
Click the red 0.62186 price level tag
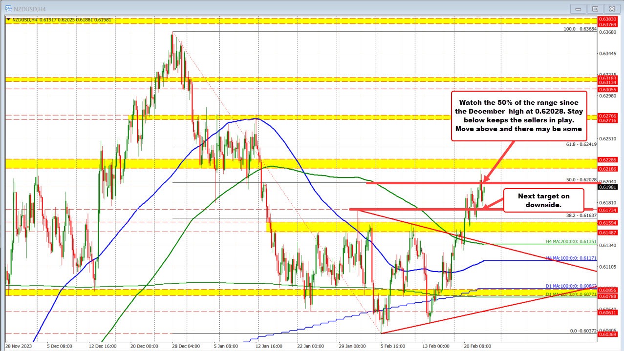pyautogui.click(x=607, y=168)
